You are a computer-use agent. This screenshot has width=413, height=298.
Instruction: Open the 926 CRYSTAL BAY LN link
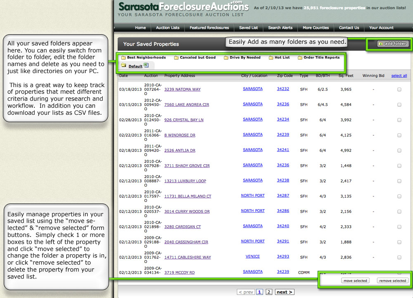tap(184, 120)
